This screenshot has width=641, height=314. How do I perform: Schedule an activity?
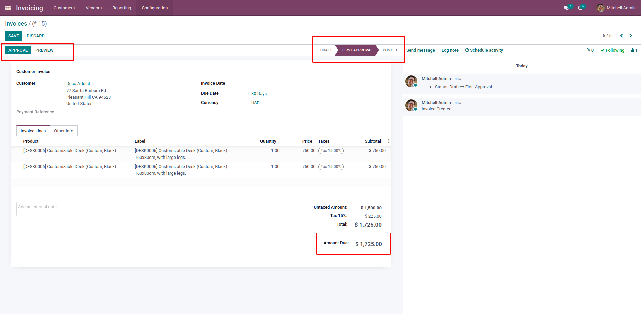tap(484, 50)
